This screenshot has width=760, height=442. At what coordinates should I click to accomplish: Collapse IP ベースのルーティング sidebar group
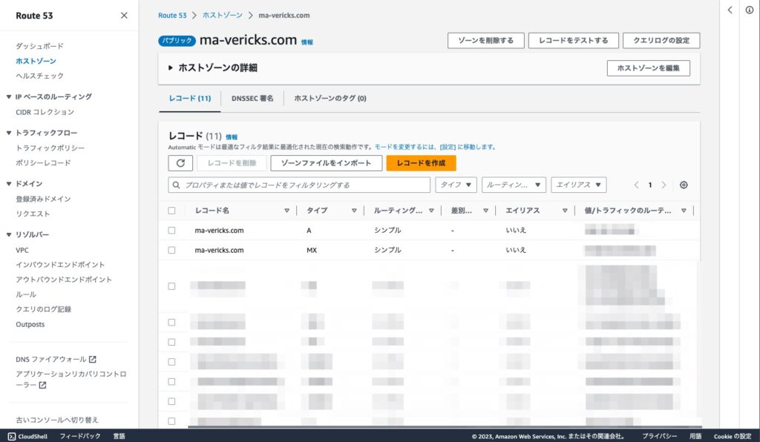(x=8, y=97)
